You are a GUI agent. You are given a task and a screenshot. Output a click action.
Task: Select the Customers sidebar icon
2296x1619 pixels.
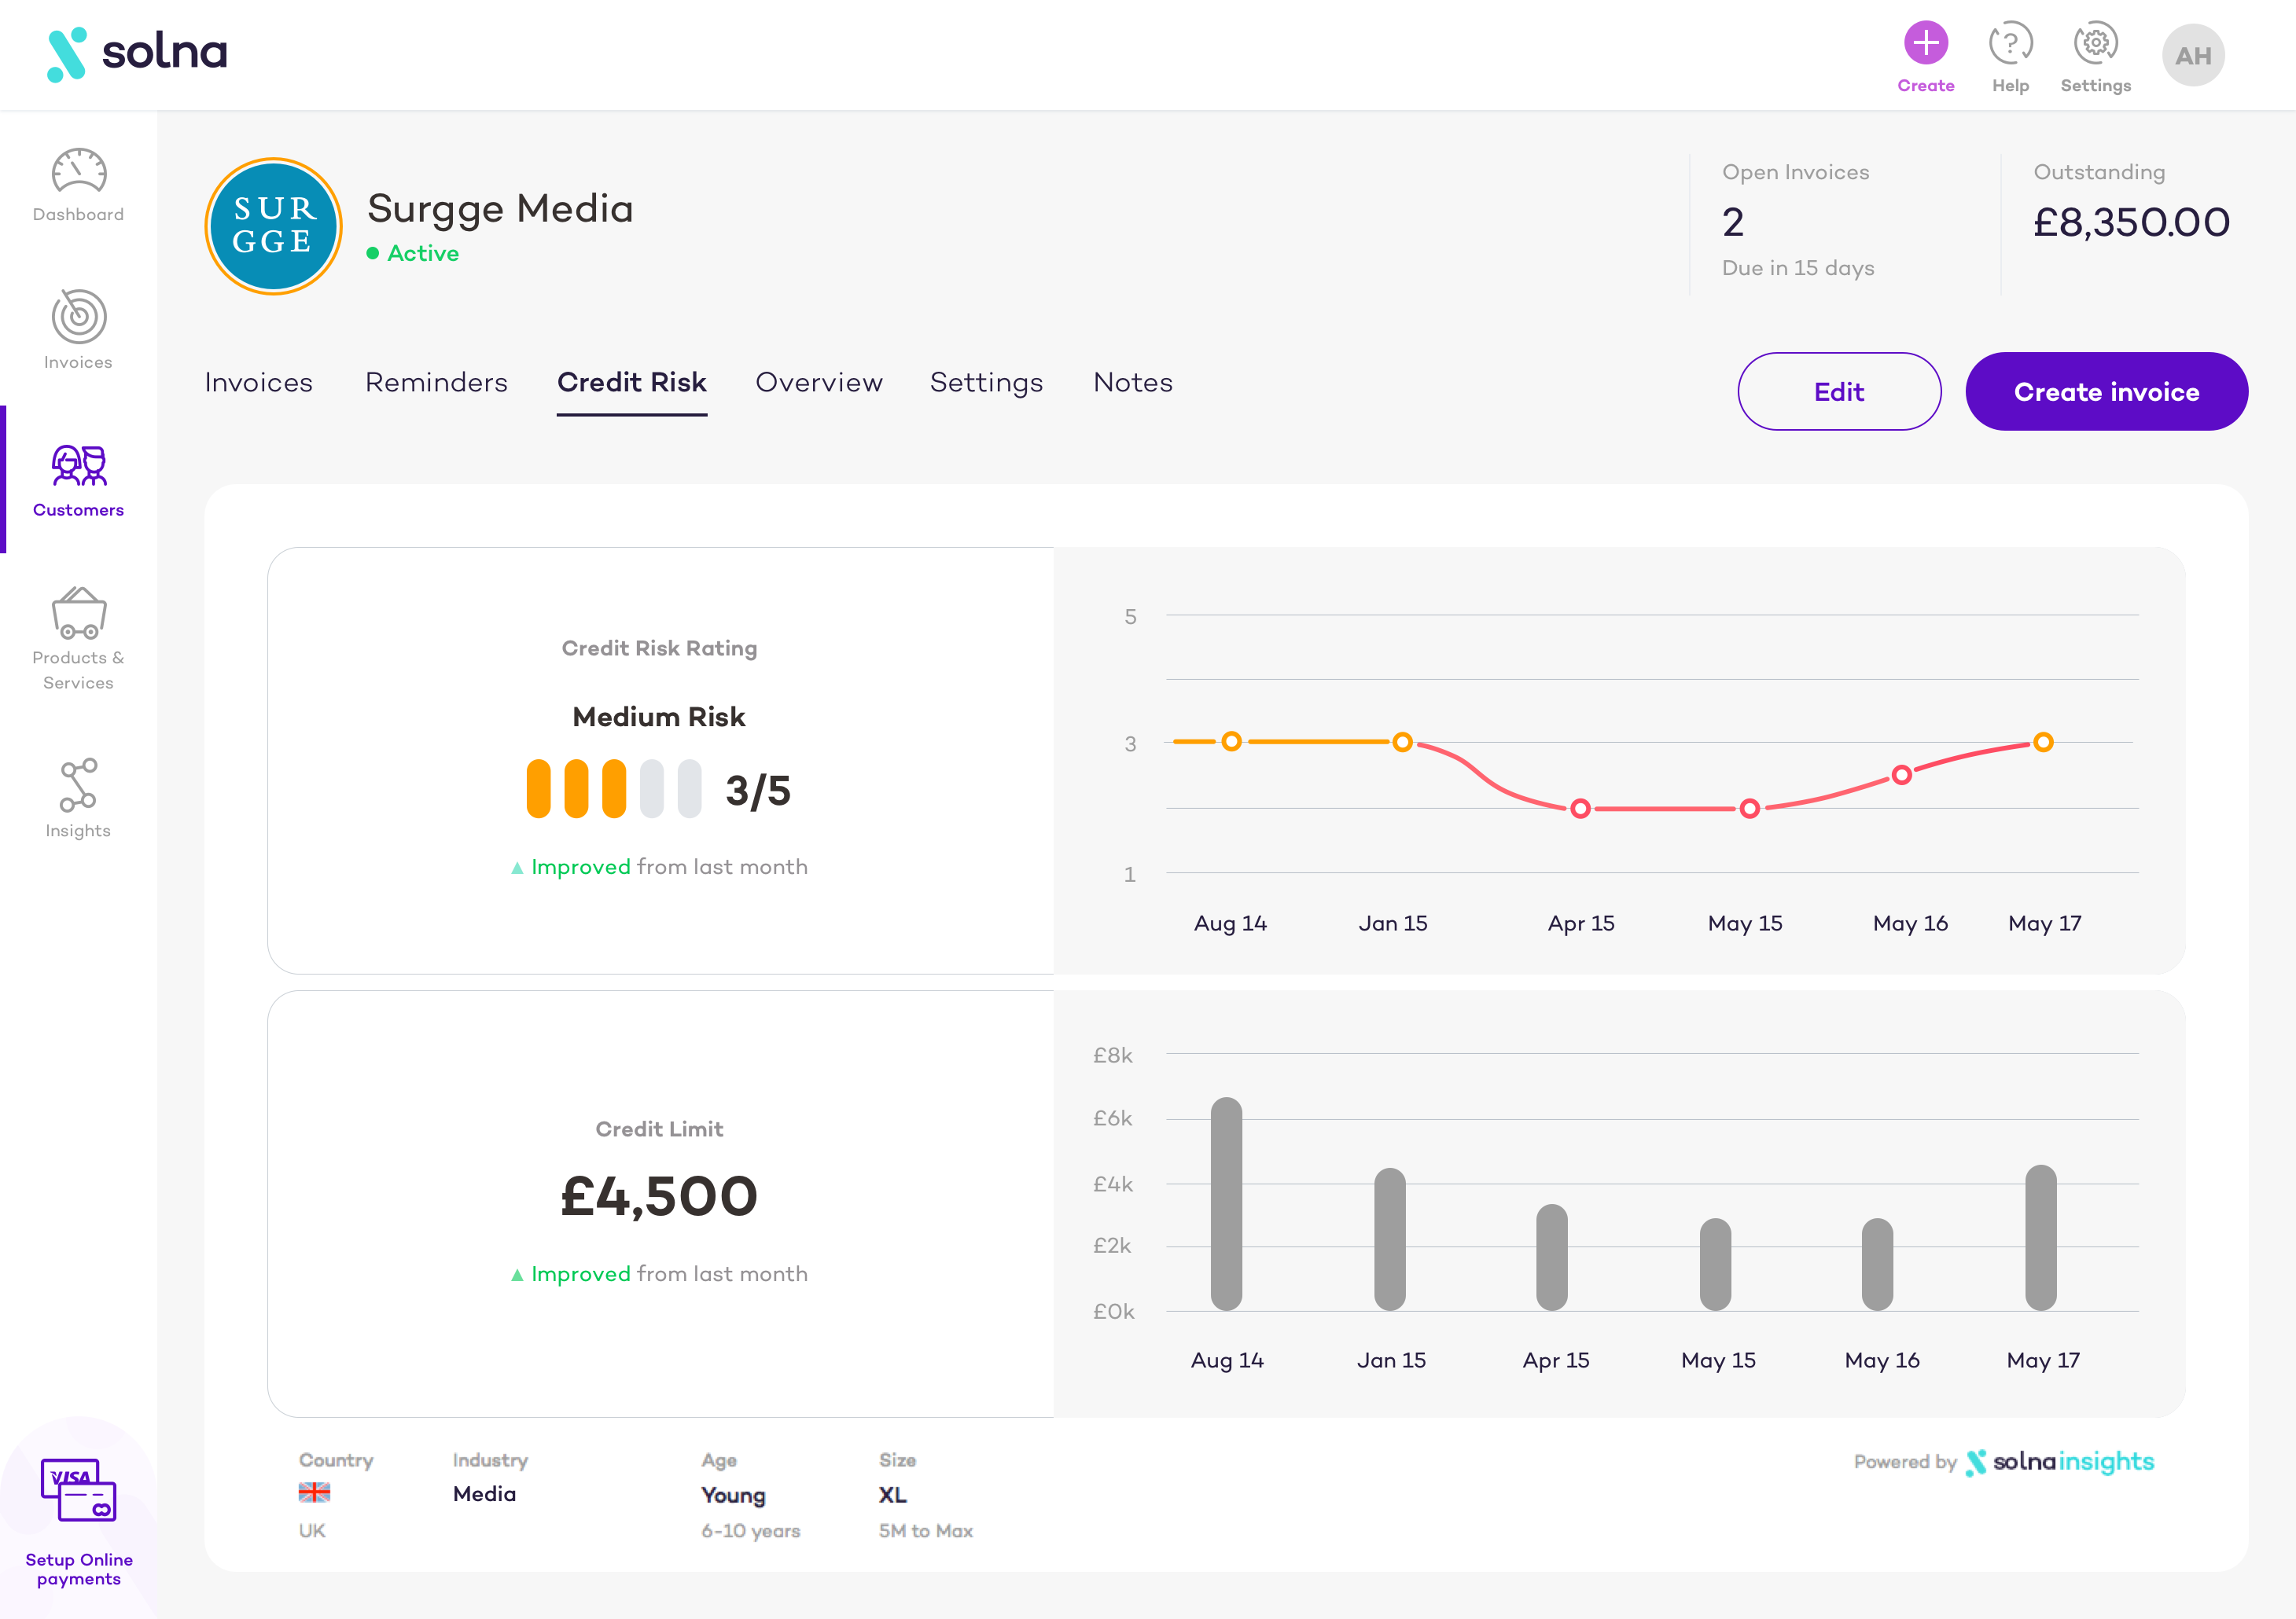(x=78, y=466)
